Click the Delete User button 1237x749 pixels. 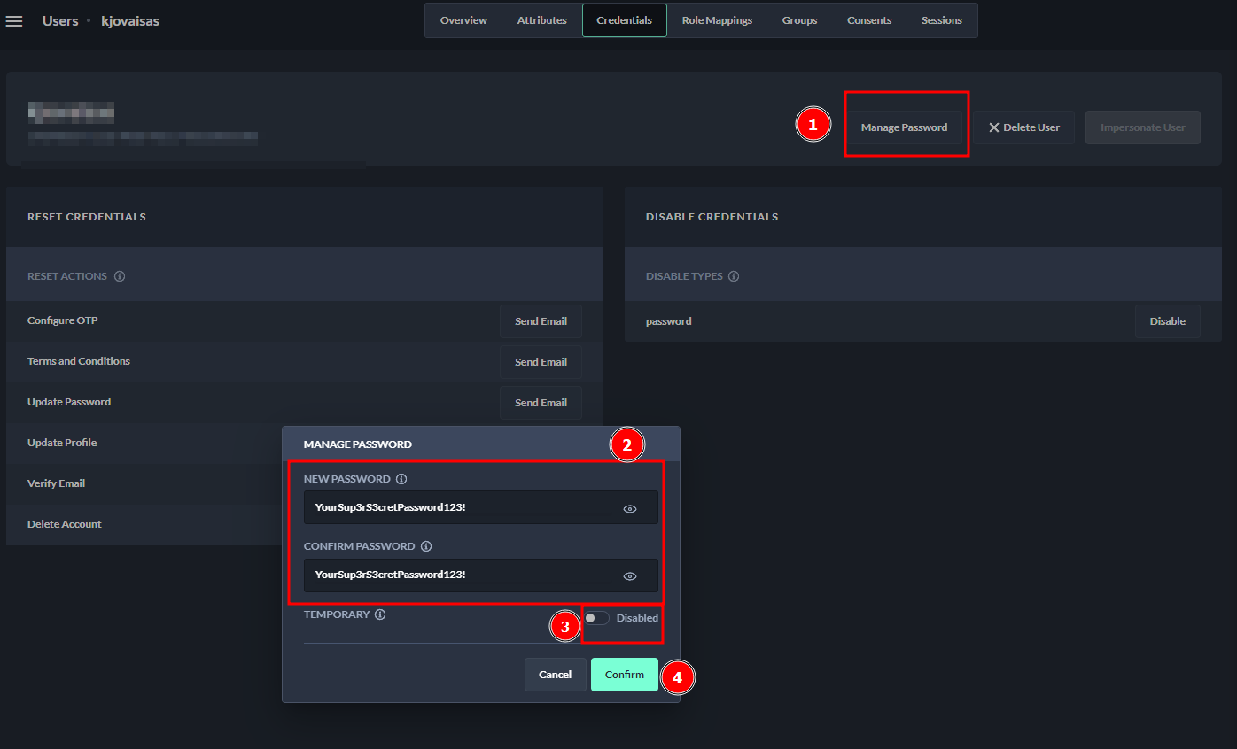pyautogui.click(x=1023, y=127)
